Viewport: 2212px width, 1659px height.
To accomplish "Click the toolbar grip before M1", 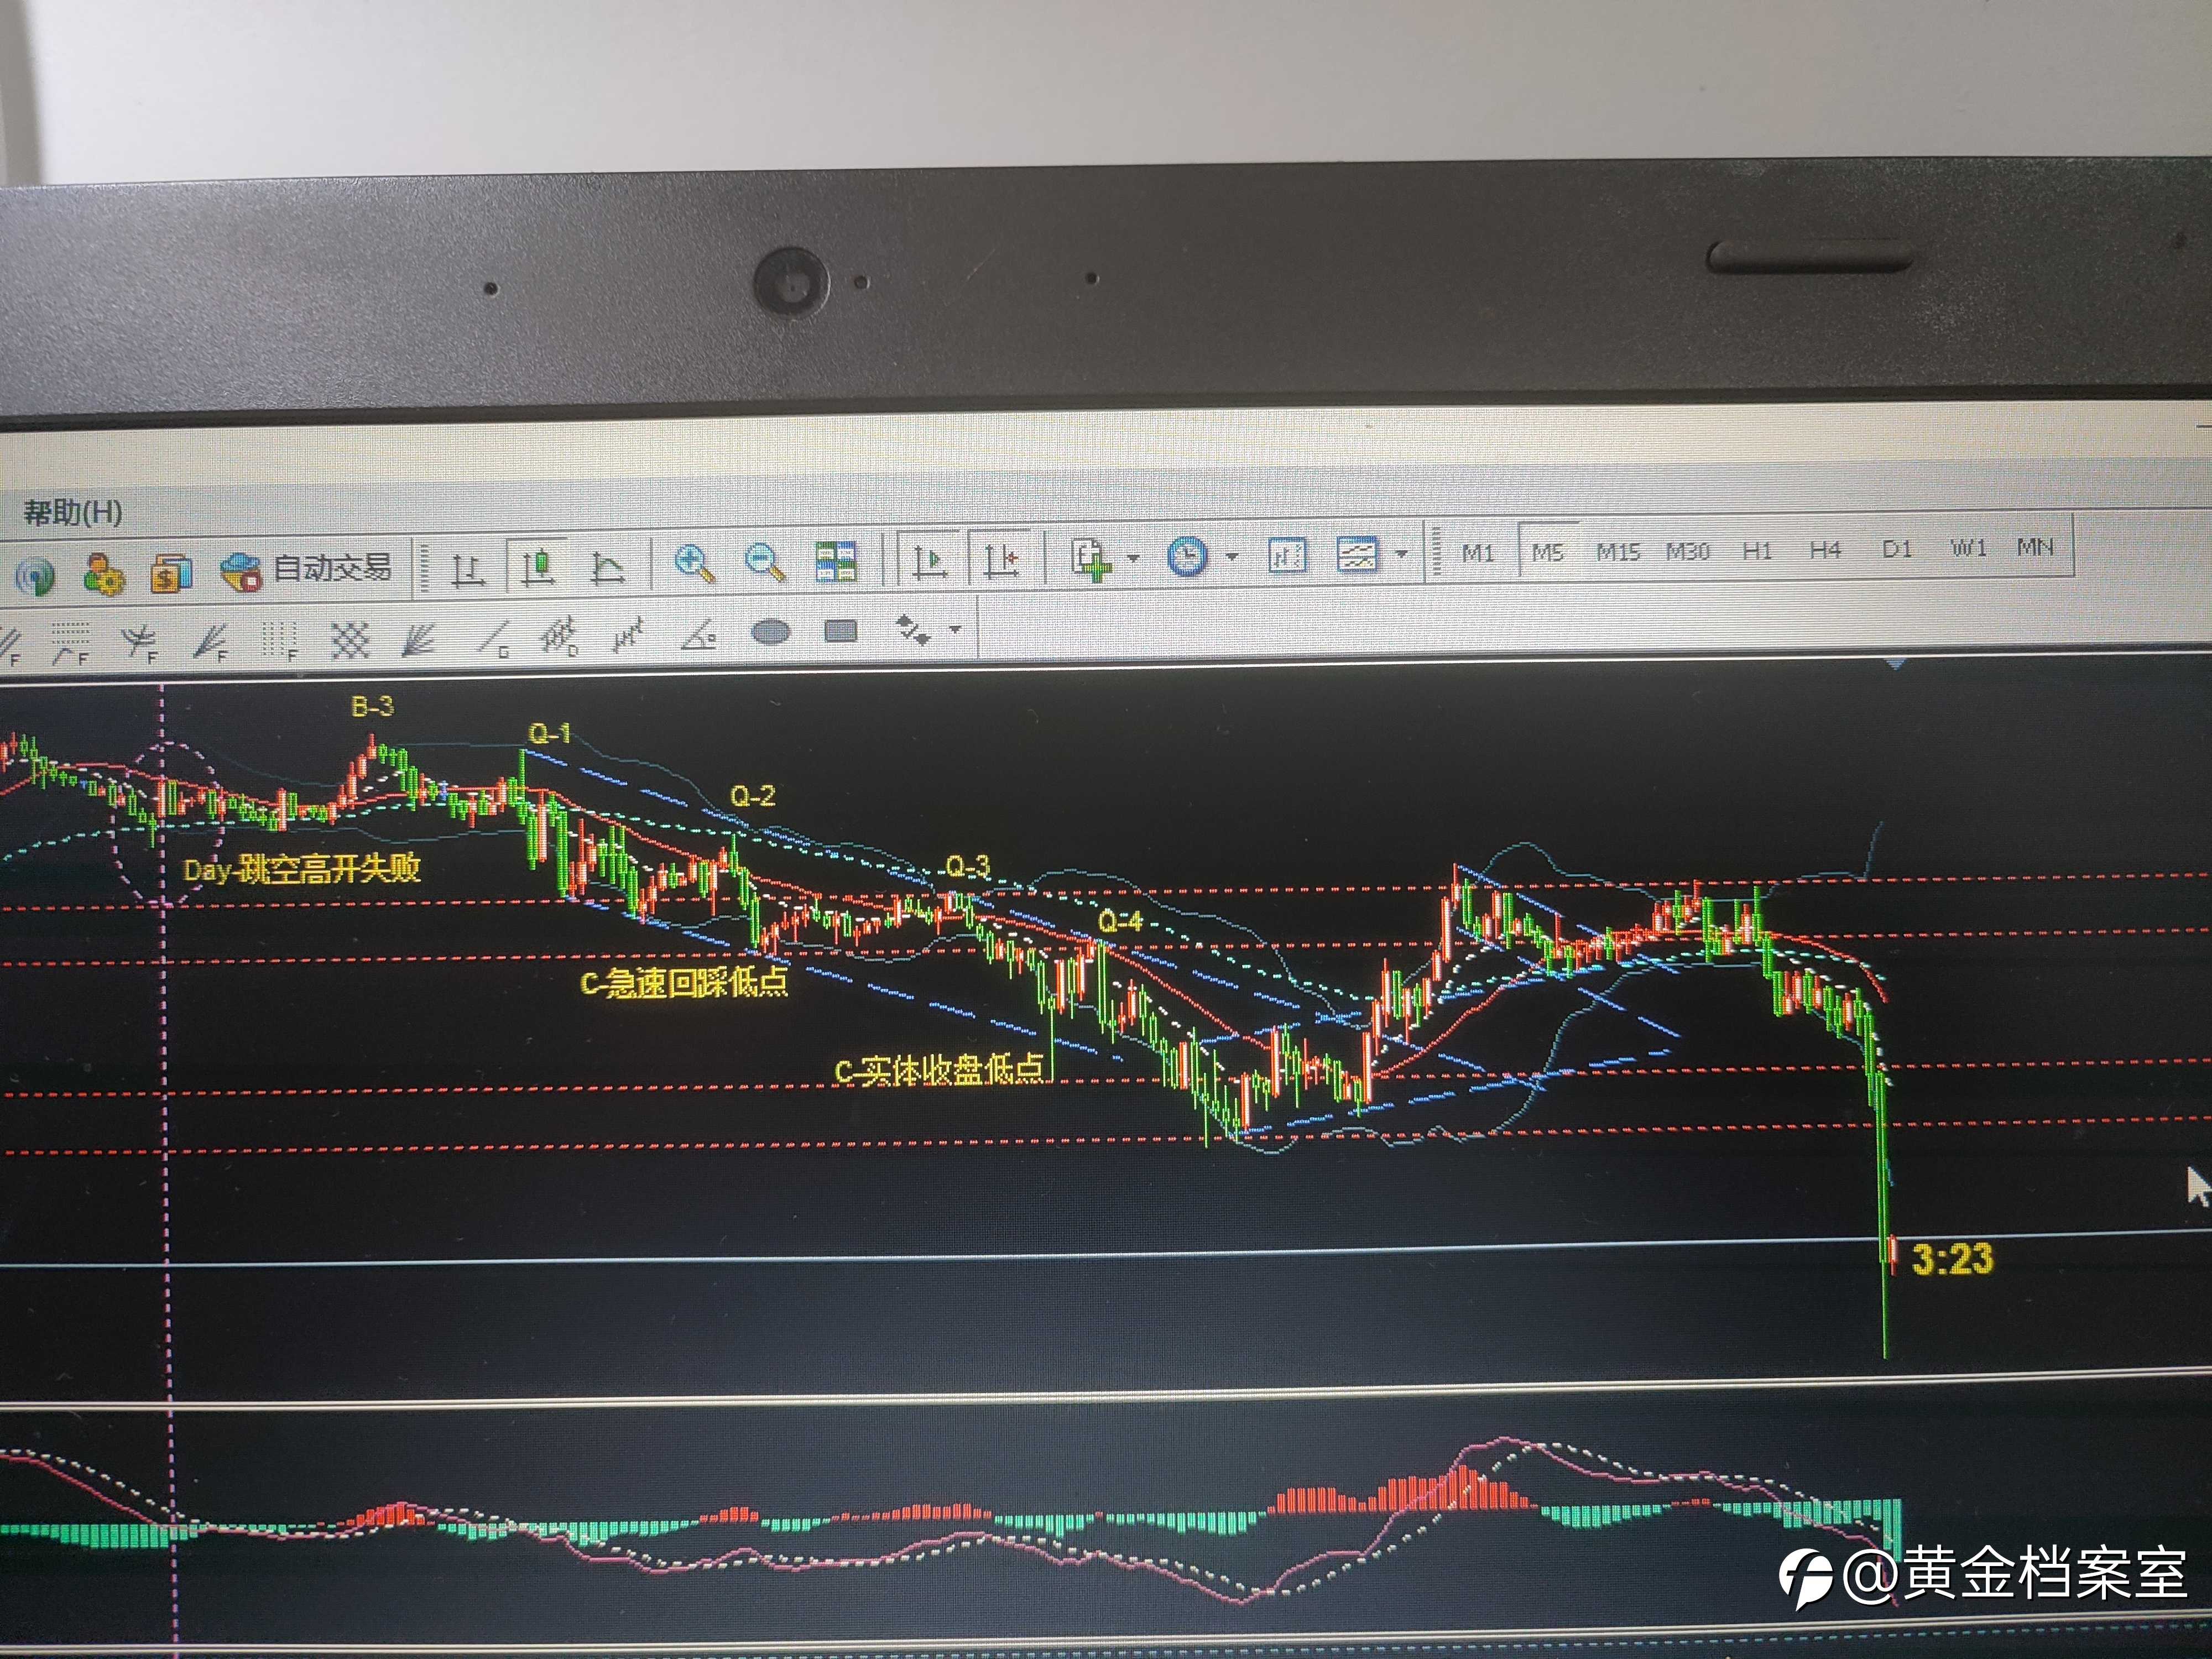I will [1437, 552].
